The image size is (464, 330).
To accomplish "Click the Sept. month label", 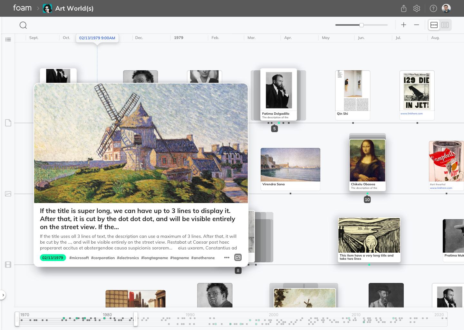I will (x=34, y=38).
